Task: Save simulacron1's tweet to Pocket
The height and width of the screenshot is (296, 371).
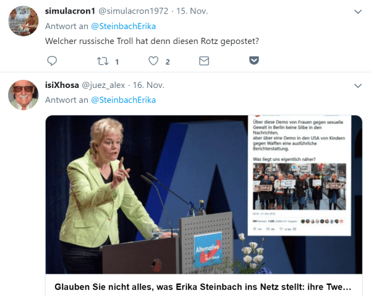Action: point(254,61)
